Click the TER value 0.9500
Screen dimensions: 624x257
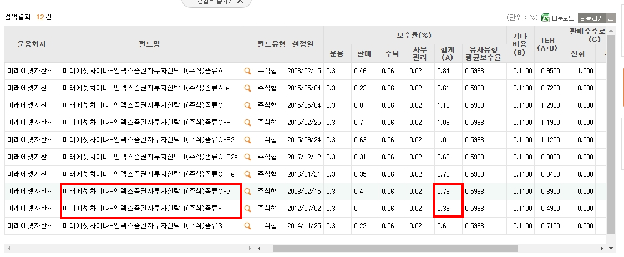550,71
